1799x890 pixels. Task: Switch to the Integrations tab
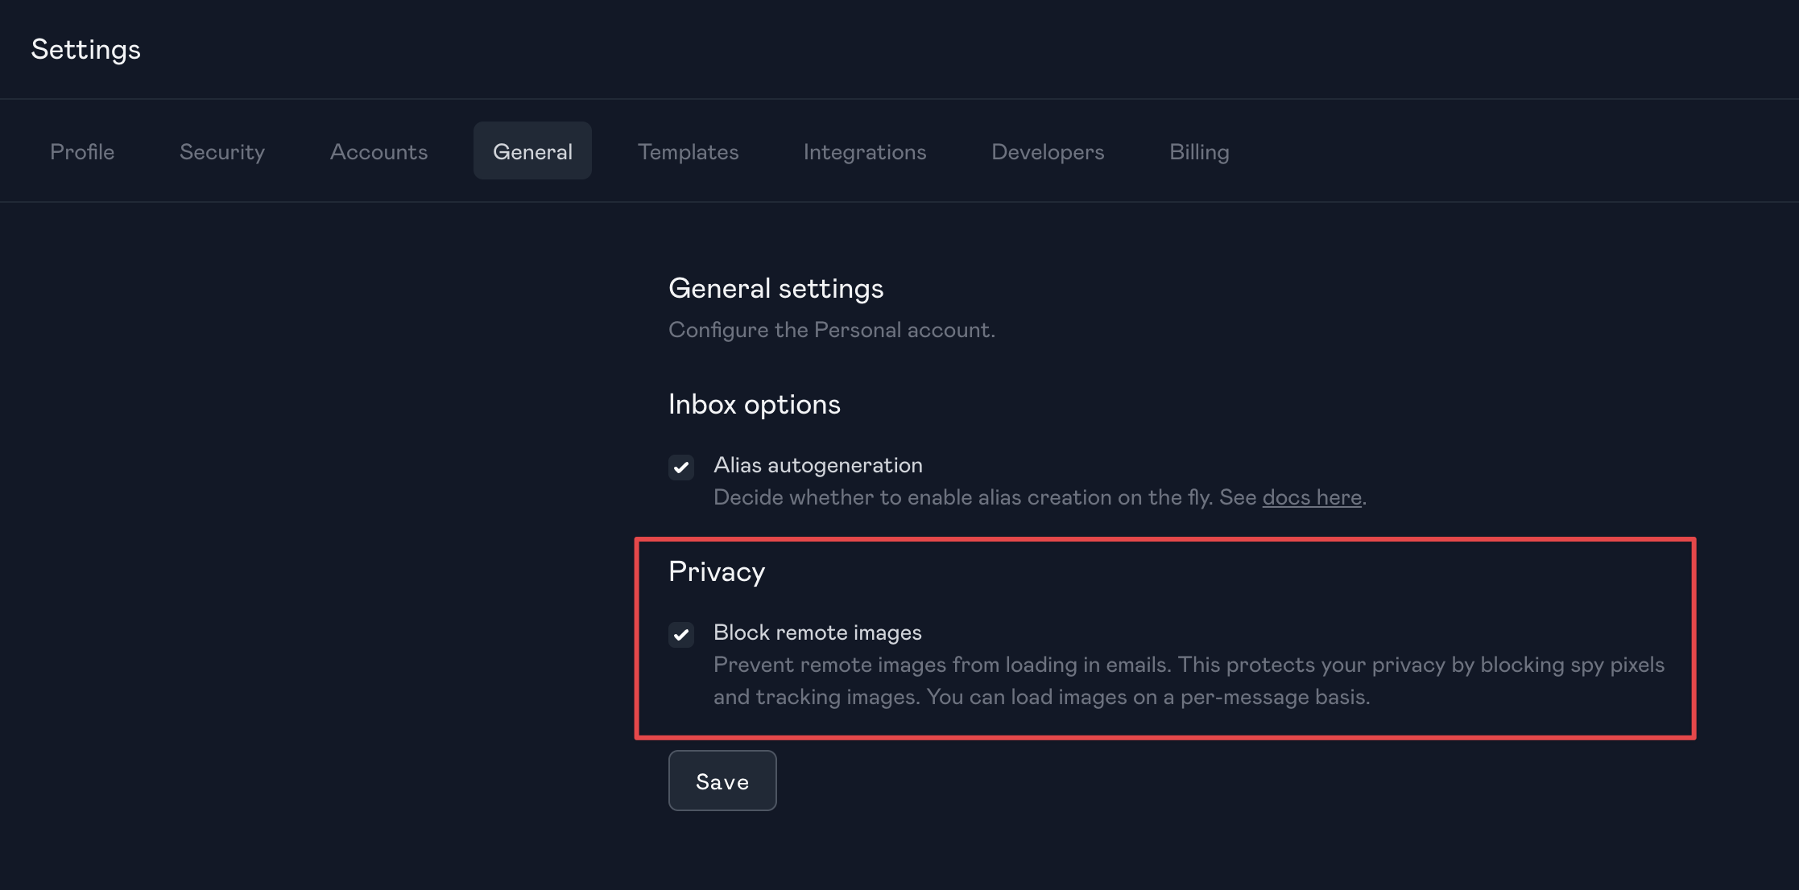pyautogui.click(x=864, y=151)
